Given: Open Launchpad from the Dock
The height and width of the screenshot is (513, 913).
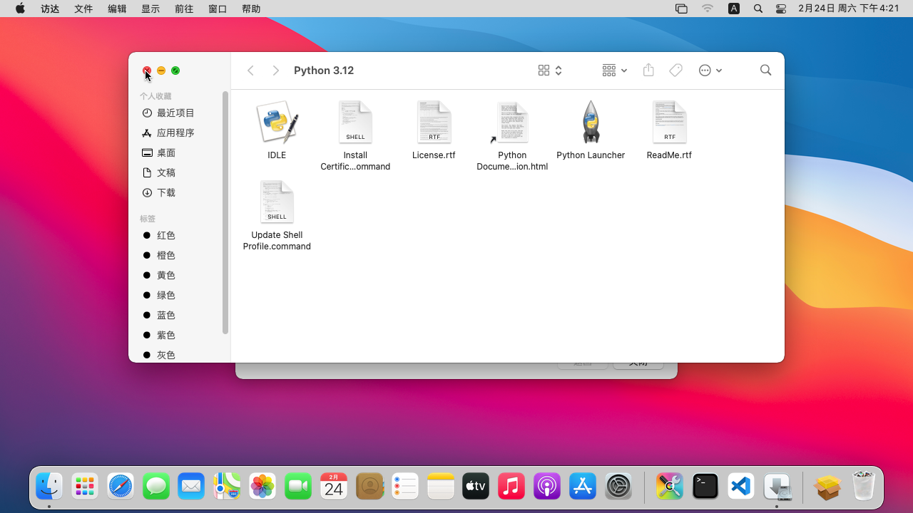Looking at the screenshot, I should (85, 487).
